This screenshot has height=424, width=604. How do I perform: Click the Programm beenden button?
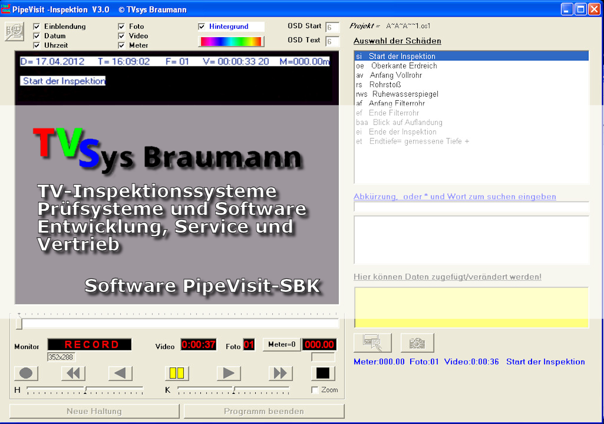(264, 411)
